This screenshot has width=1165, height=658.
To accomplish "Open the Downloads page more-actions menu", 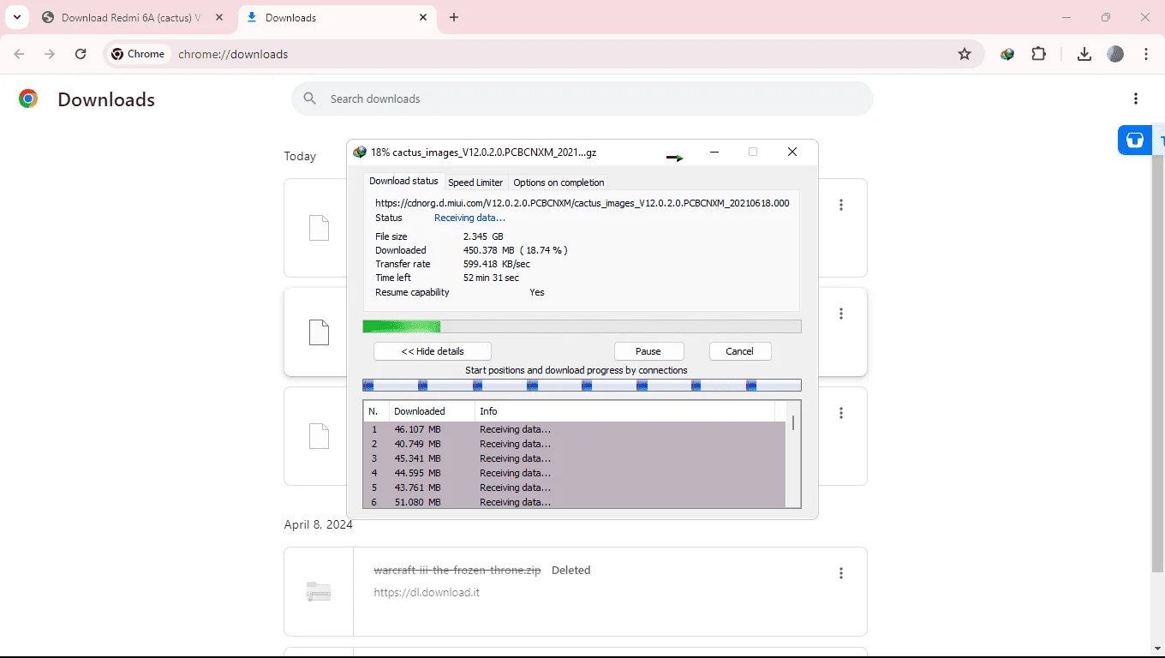I will pyautogui.click(x=1136, y=99).
